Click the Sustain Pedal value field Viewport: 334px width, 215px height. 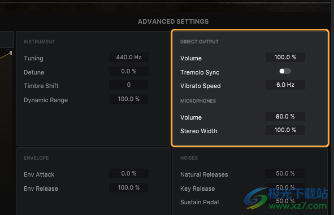pyautogui.click(x=285, y=201)
